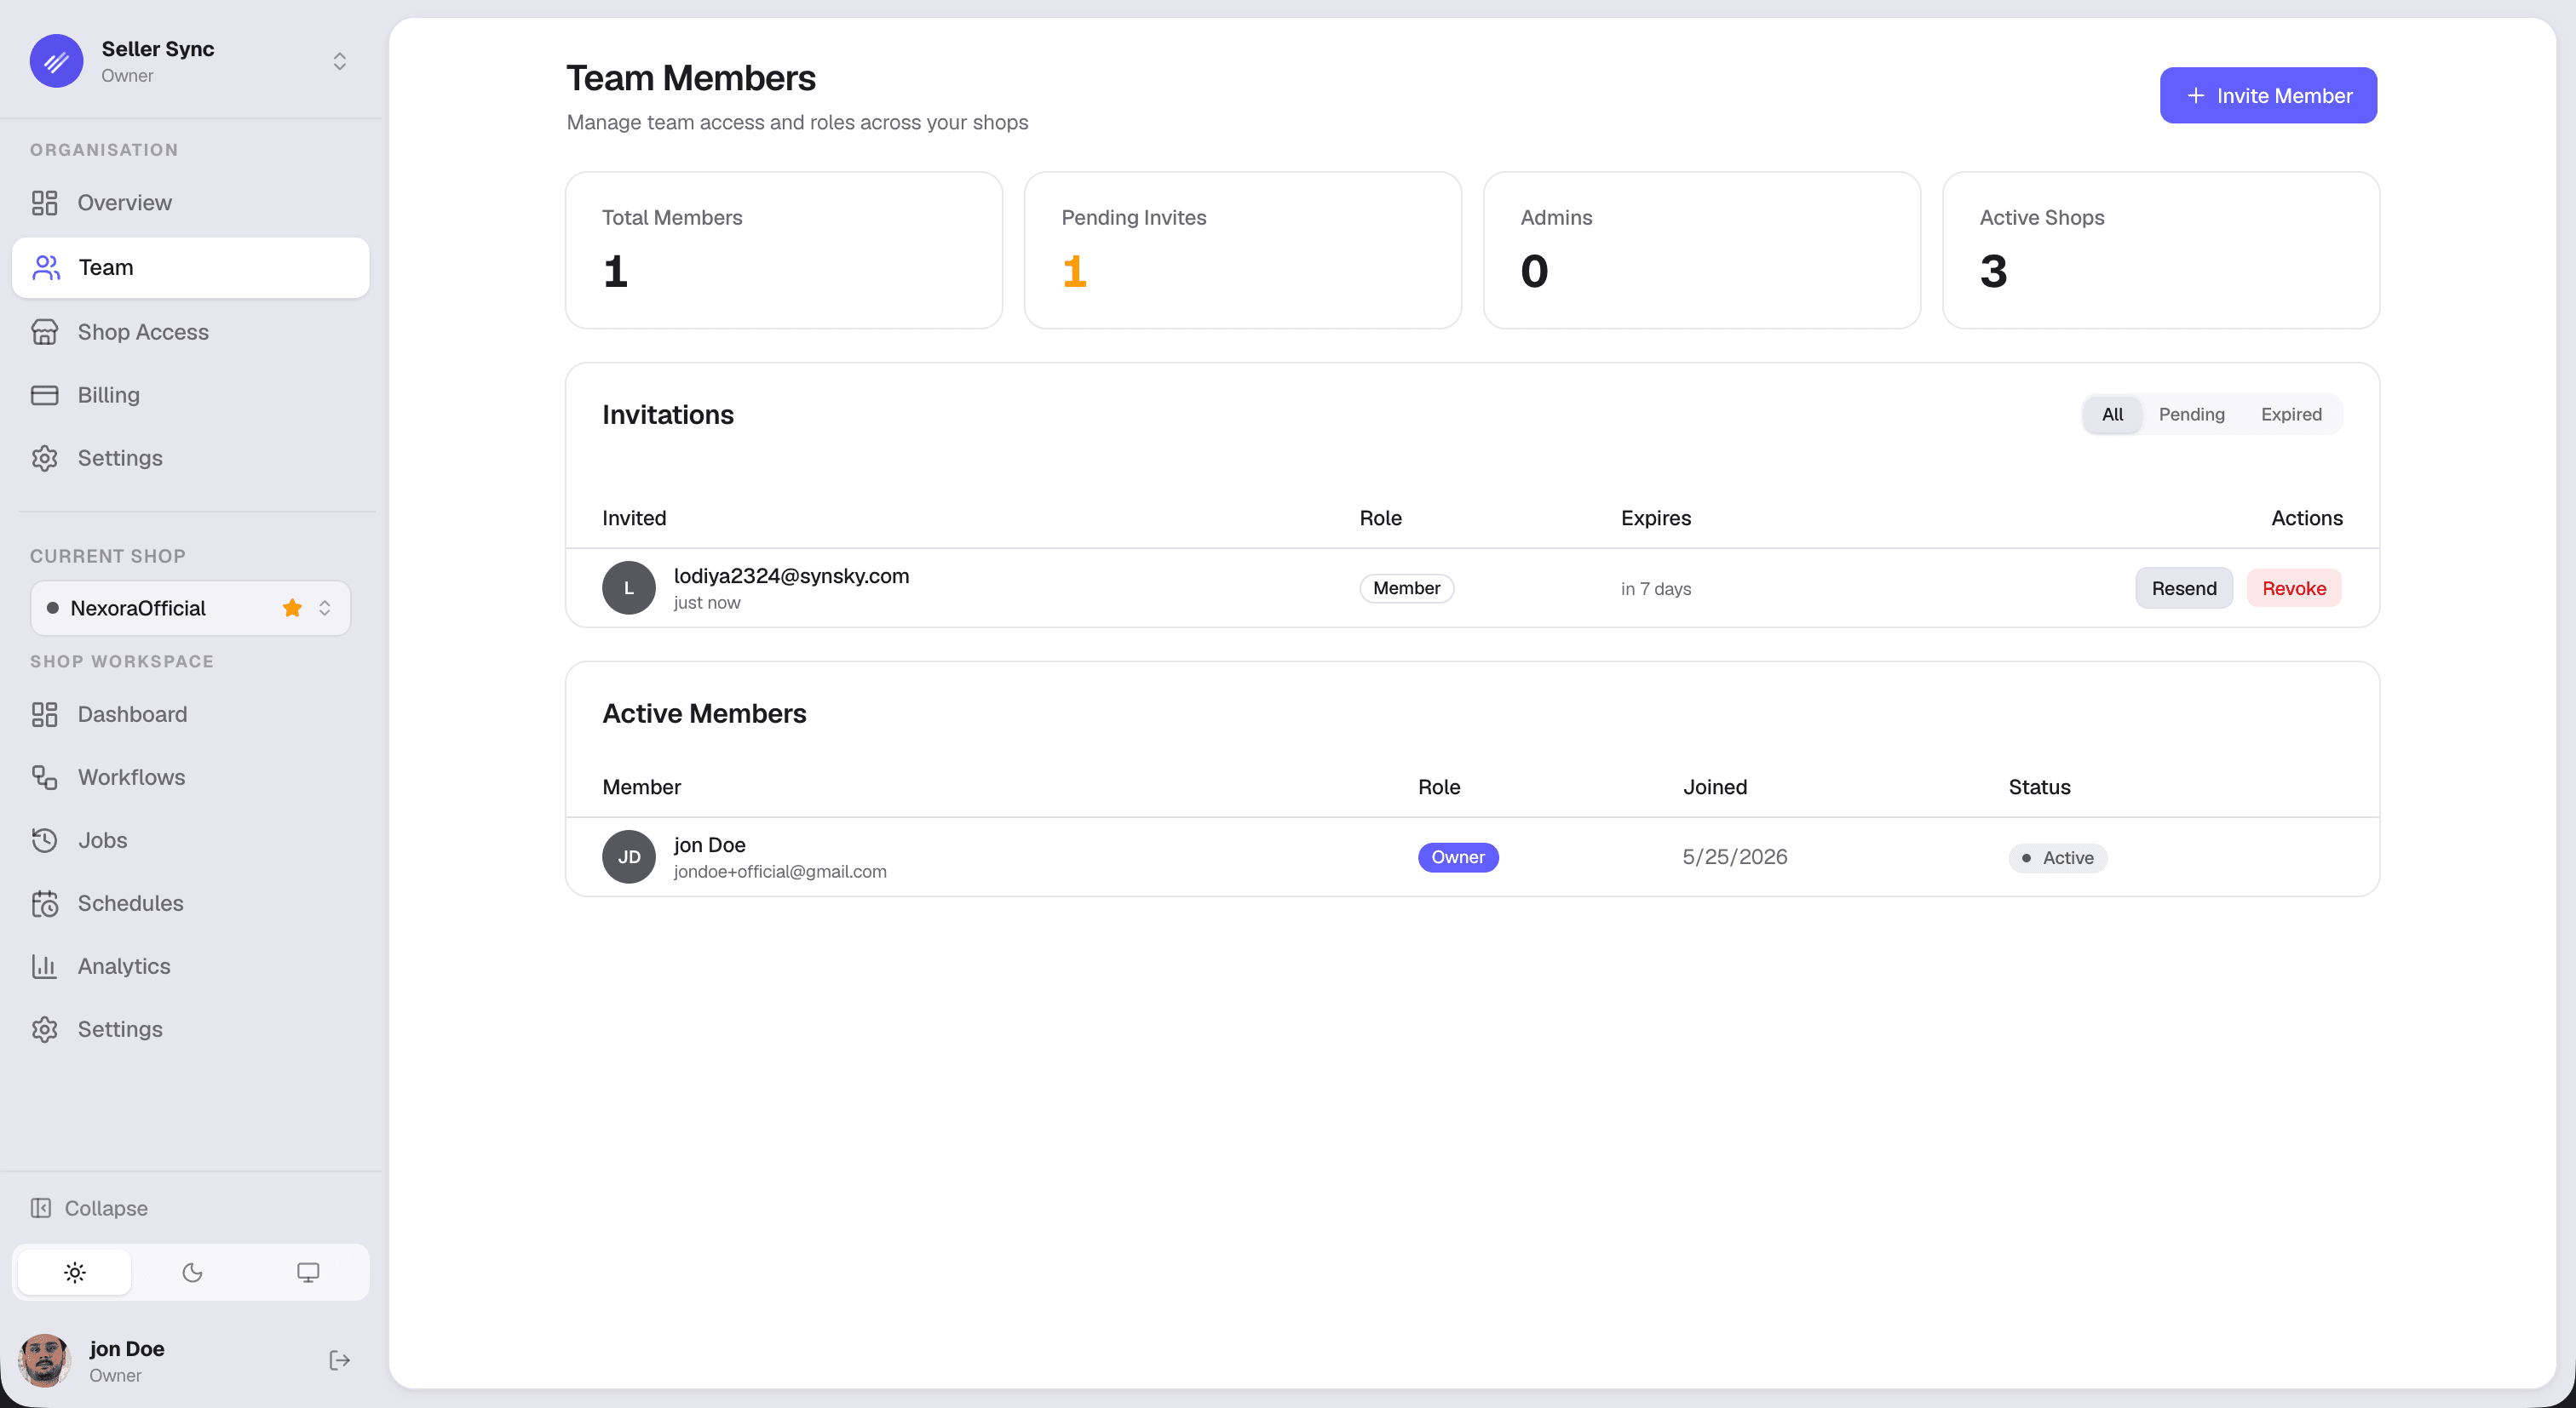Click the Invited column header
Screen dimensions: 2576x1408
click(634, 518)
